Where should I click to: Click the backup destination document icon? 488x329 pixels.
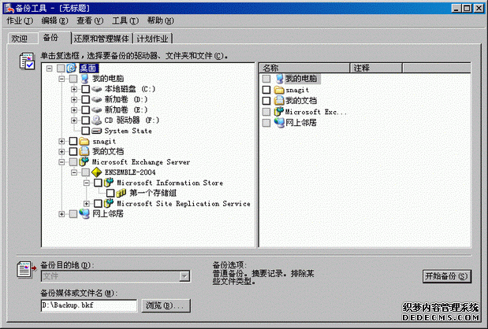(x=26, y=269)
